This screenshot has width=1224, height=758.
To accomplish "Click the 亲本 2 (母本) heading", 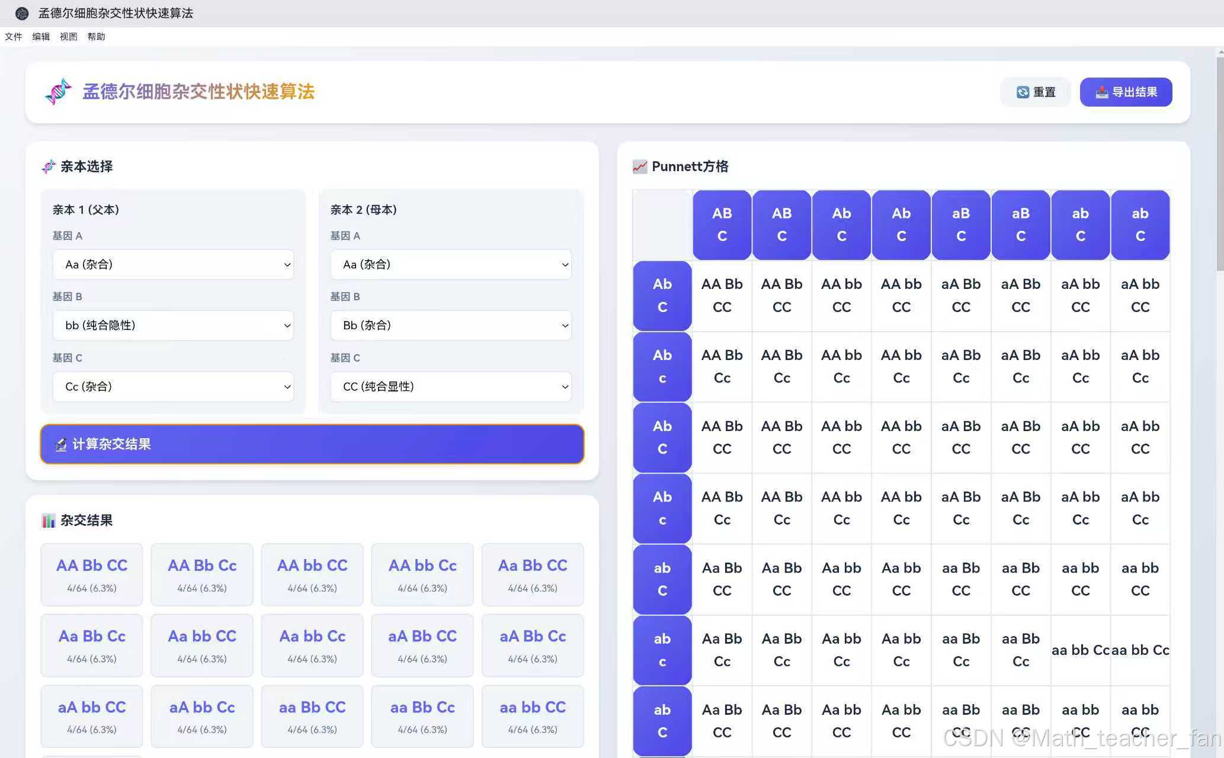I will pos(364,210).
